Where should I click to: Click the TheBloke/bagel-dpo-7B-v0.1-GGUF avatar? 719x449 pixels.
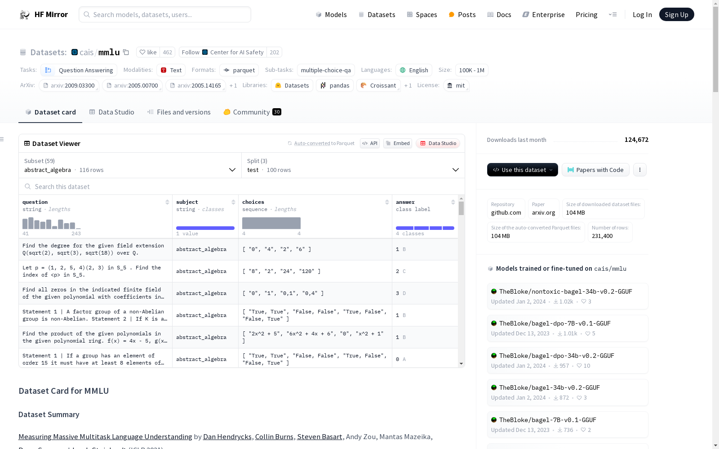tap(494, 323)
